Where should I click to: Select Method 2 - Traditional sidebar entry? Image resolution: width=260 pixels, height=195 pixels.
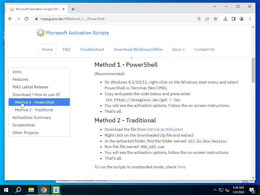pos(39,110)
